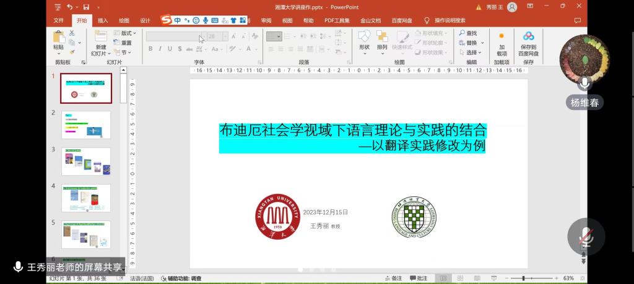Image resolution: width=634 pixels, height=284 pixels.
Task: Click Save to Baidu Netdisk (保存到百度网盘) icon
Action: pos(528,37)
